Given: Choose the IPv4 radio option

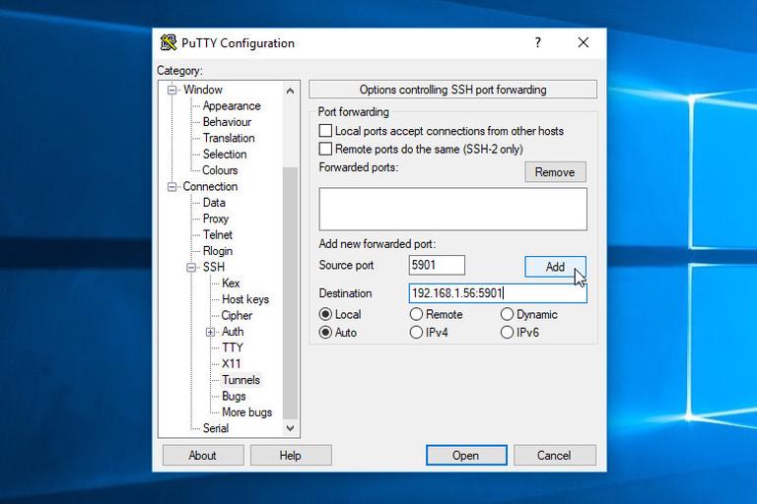Looking at the screenshot, I should pos(416,333).
